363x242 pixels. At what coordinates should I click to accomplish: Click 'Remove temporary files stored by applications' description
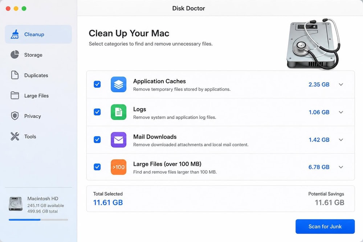point(182,89)
